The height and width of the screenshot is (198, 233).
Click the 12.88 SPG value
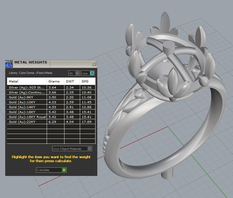[87, 107]
